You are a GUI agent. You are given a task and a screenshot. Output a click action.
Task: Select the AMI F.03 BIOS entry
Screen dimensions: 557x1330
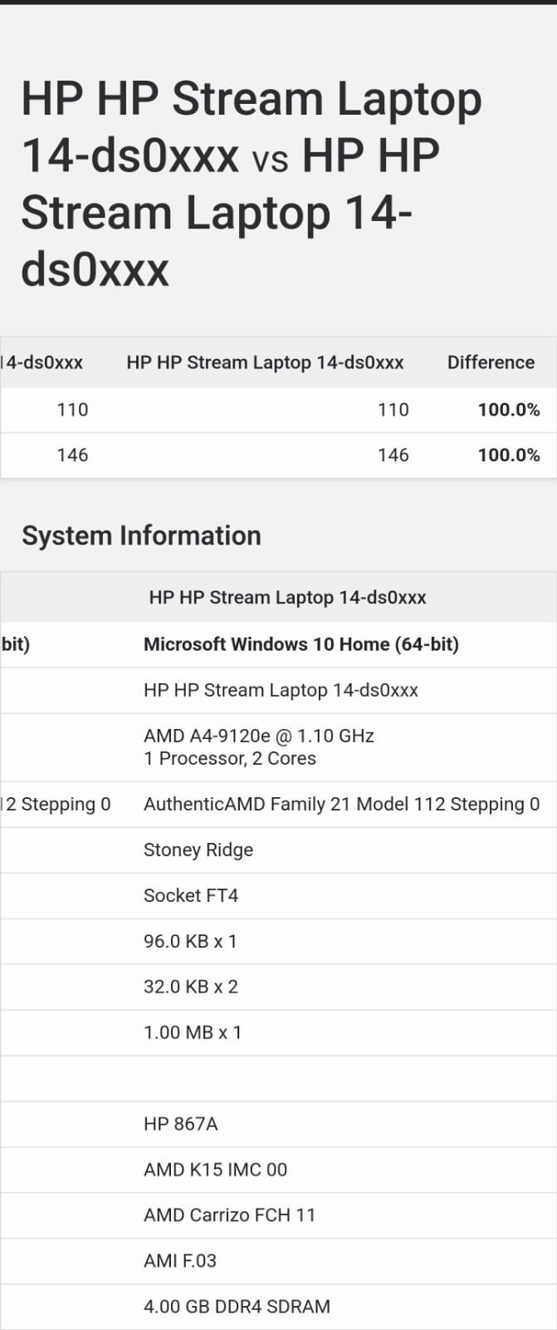[179, 1261]
